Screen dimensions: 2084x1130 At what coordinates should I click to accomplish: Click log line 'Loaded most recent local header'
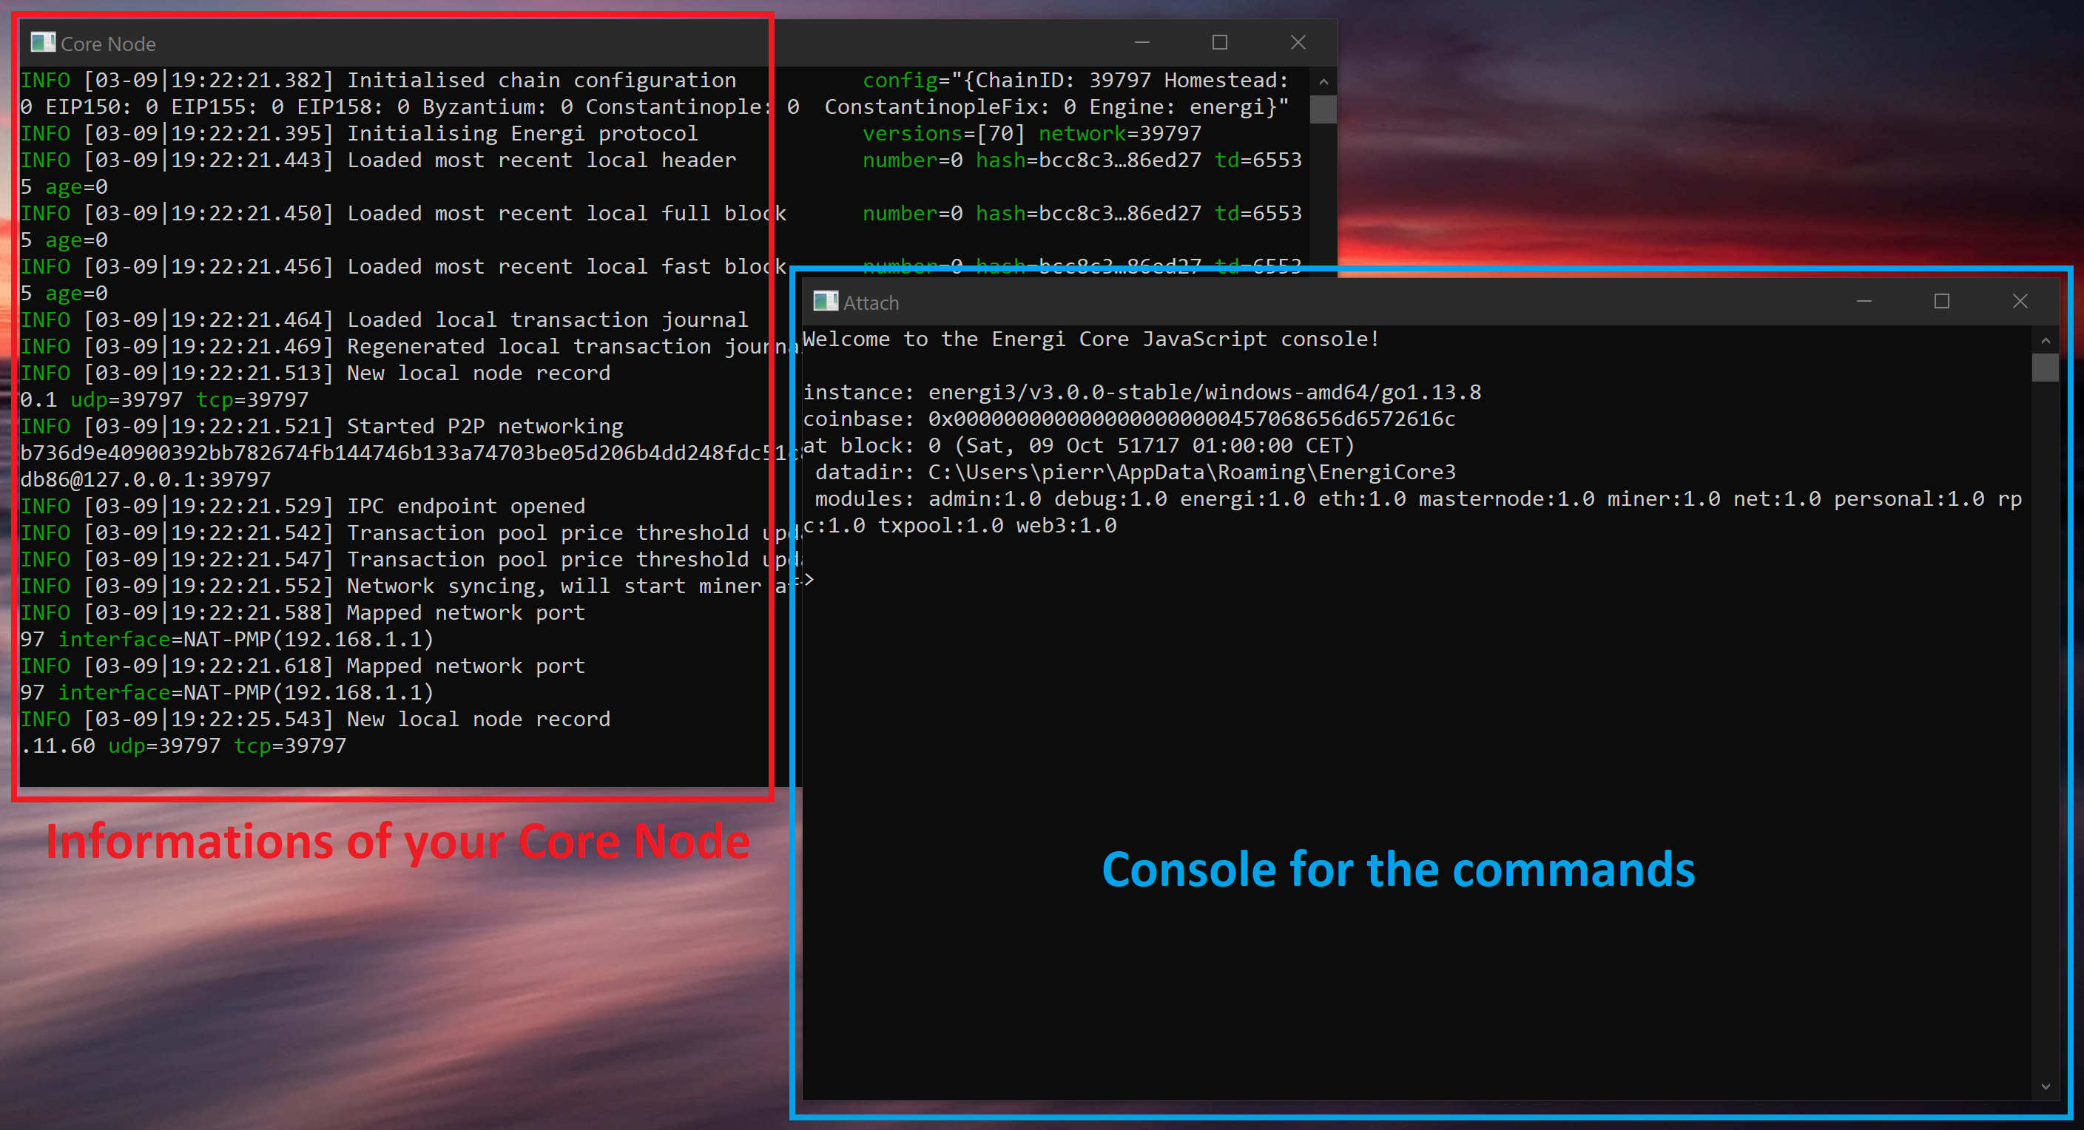(x=542, y=160)
